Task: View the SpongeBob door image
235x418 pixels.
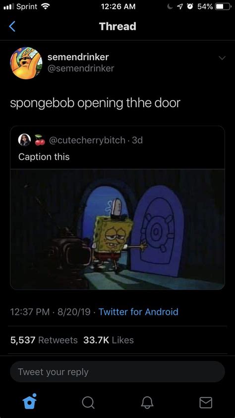Action: pos(117,230)
